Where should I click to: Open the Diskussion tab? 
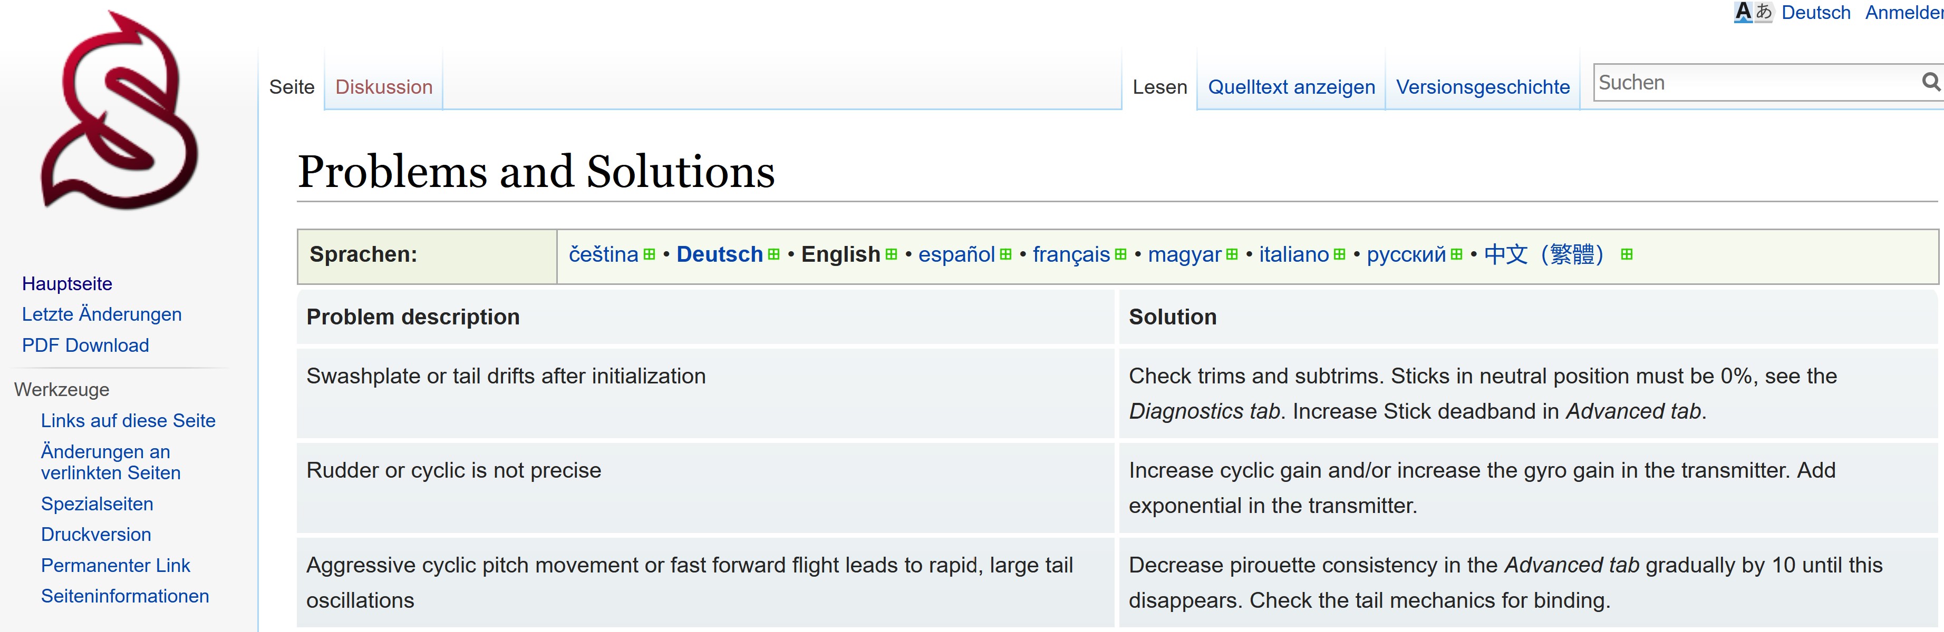point(383,87)
